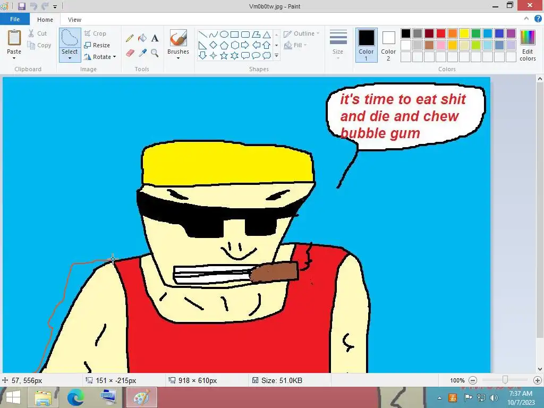Open Edit colors dialog
Screen dimensions: 544x408
coord(528,46)
